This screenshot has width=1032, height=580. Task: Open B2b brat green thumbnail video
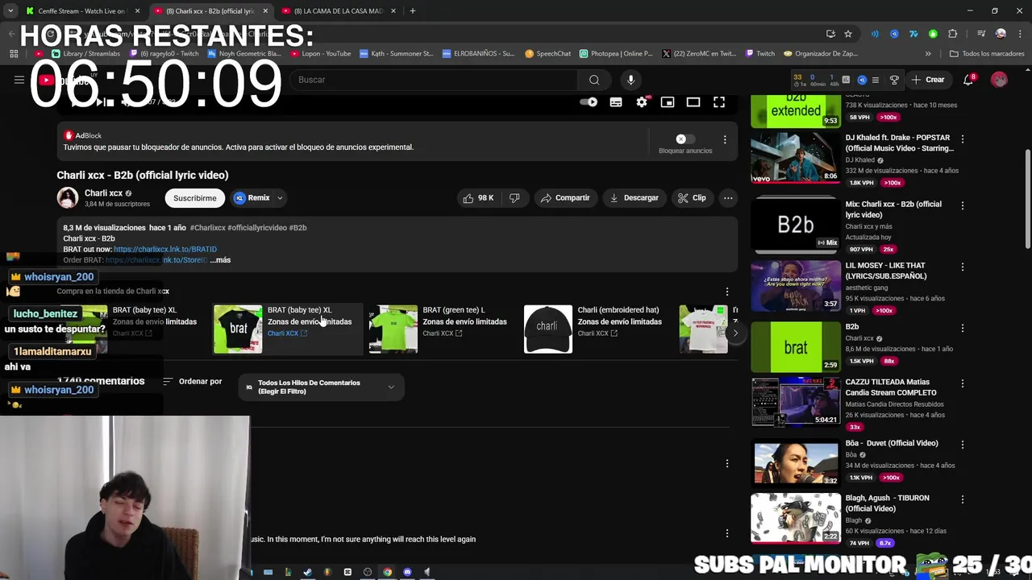click(796, 347)
